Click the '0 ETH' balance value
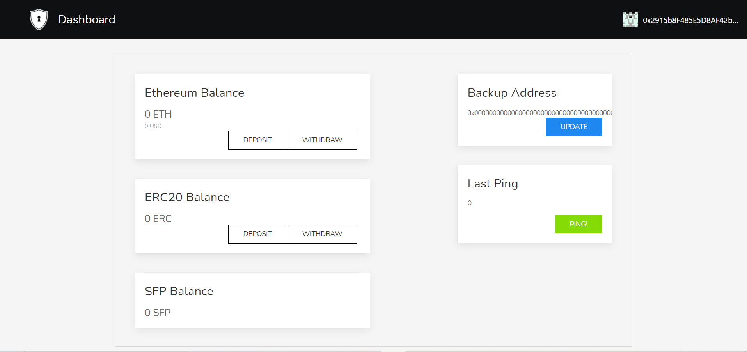 click(x=158, y=114)
